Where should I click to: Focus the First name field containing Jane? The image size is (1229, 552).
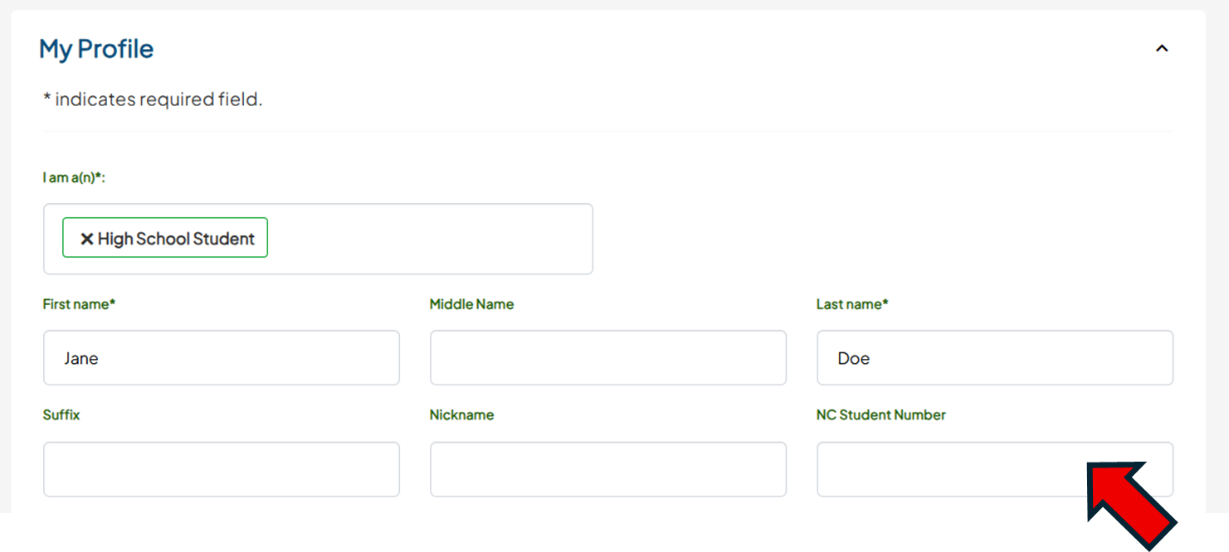pyautogui.click(x=221, y=357)
